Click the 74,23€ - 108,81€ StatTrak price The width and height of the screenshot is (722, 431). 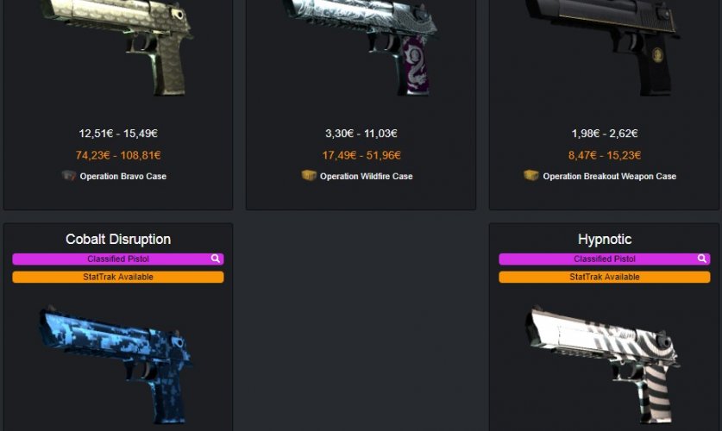point(118,155)
